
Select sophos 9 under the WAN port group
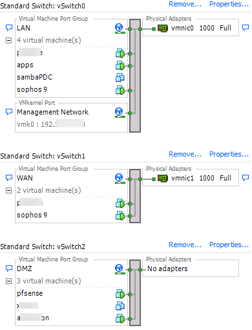point(32,215)
